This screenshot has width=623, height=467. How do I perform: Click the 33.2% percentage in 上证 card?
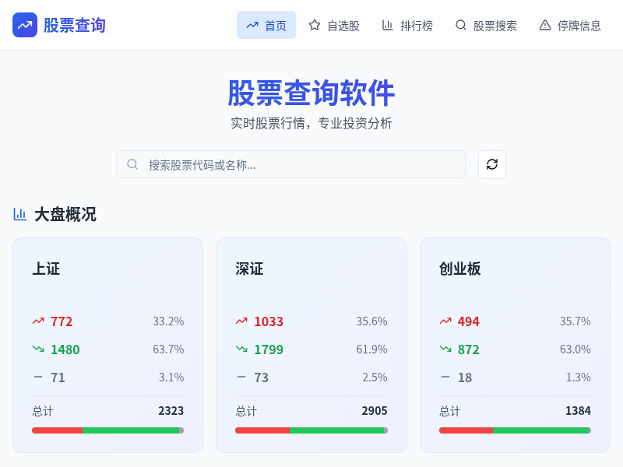tap(168, 321)
